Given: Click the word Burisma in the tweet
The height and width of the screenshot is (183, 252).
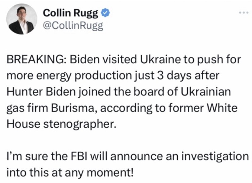Looking at the screenshot, I should pos(74,108).
